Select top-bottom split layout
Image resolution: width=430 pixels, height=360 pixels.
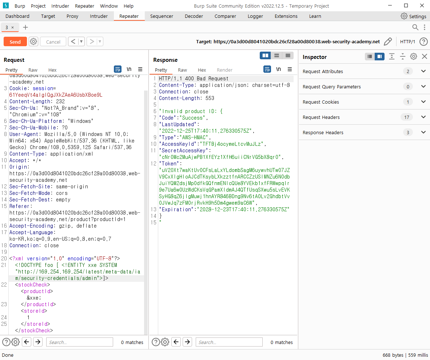tap(277, 56)
